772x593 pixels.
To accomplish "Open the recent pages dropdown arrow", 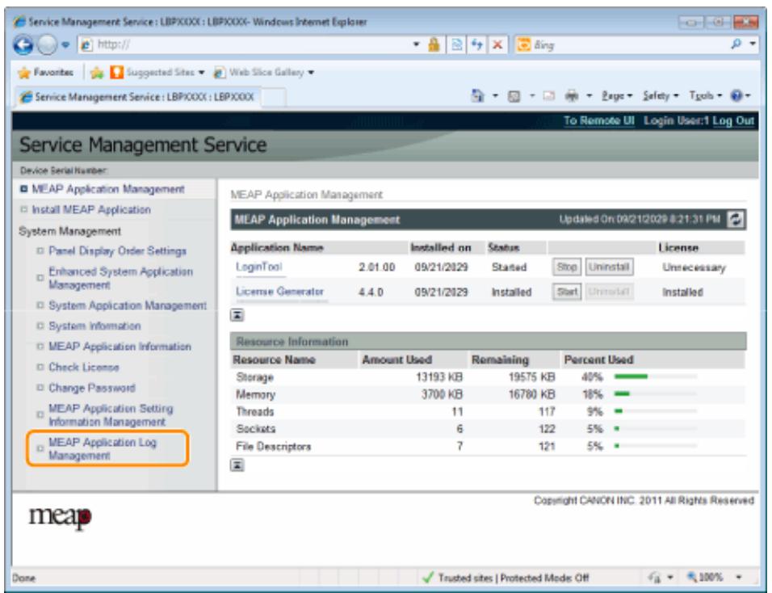I will tap(65, 45).
